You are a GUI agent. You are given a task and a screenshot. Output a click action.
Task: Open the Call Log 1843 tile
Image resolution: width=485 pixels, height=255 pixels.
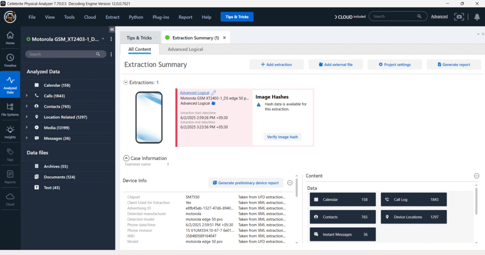point(413,200)
